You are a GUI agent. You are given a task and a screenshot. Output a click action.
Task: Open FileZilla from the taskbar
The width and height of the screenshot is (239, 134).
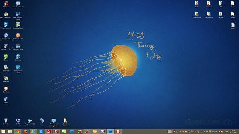pyautogui.click(x=49, y=131)
